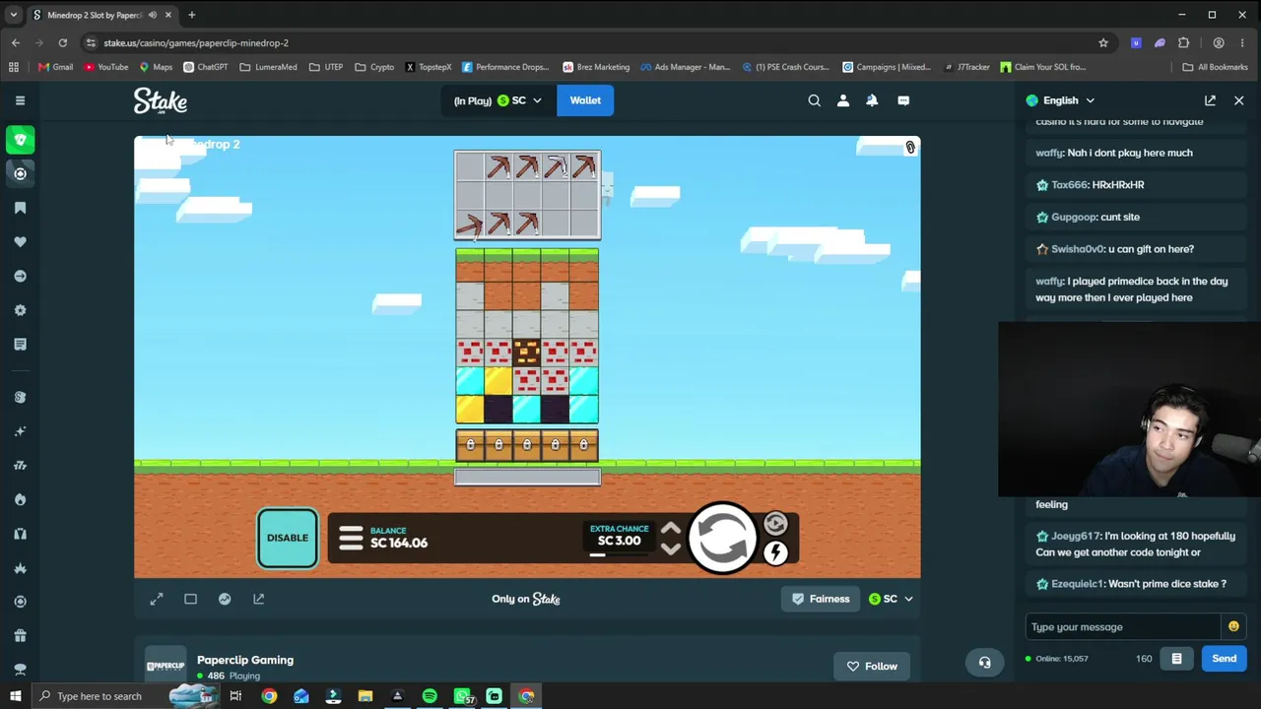Open the Wallet
The width and height of the screenshot is (1261, 709).
pyautogui.click(x=585, y=100)
